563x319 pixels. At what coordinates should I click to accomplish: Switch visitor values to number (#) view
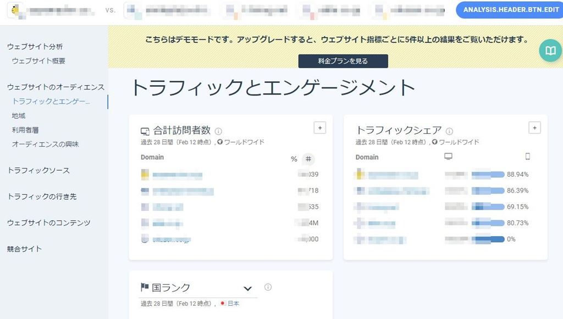(308, 159)
